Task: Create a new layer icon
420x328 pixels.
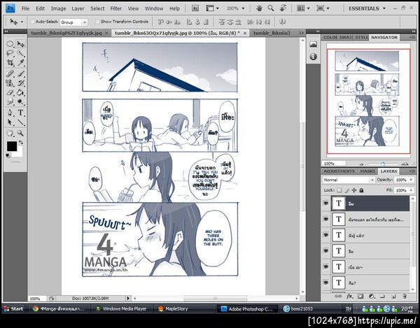Action: click(x=393, y=296)
